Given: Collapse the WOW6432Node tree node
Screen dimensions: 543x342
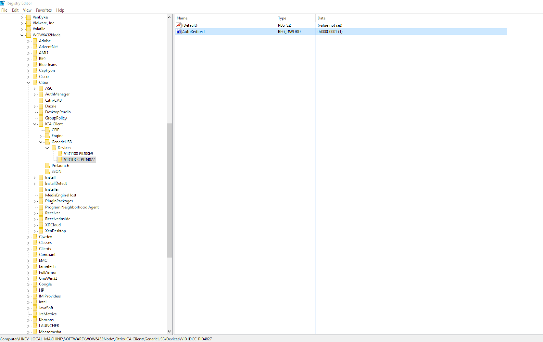Looking at the screenshot, I should click(x=22, y=35).
